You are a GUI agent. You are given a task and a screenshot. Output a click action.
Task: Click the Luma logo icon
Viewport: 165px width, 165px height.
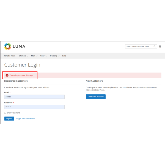(7, 46)
